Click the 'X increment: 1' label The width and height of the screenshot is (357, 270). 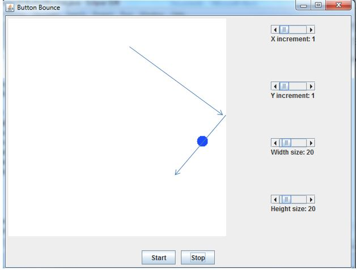click(x=293, y=39)
